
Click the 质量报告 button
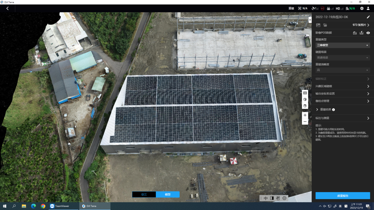pyautogui.click(x=343, y=196)
